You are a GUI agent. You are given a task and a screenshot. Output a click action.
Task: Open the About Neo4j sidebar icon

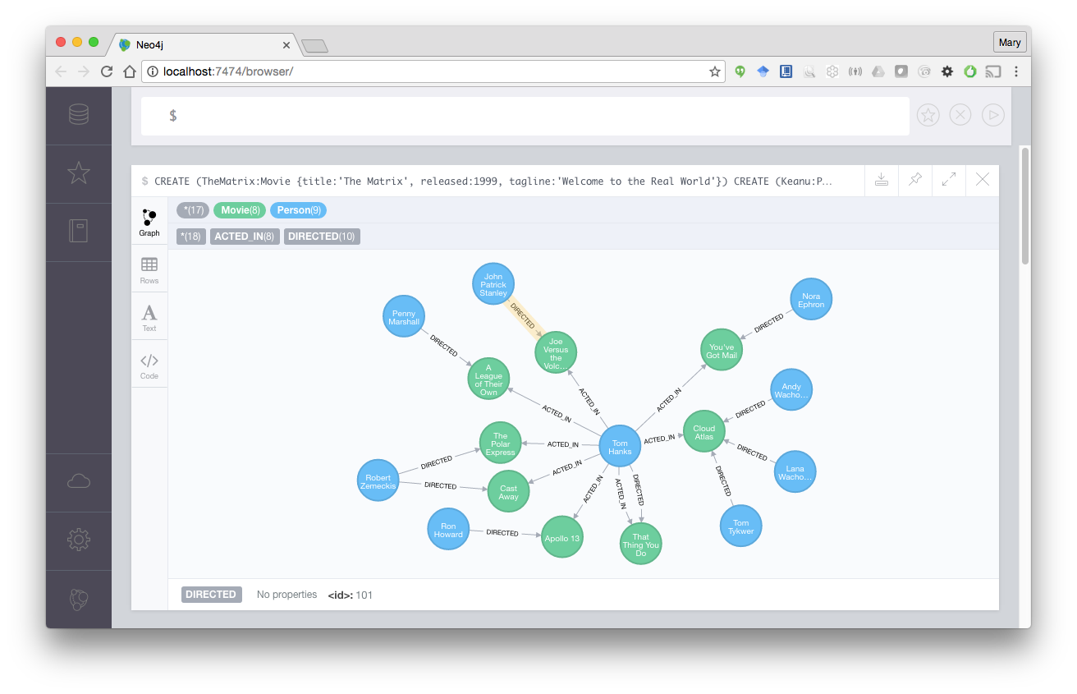click(79, 600)
